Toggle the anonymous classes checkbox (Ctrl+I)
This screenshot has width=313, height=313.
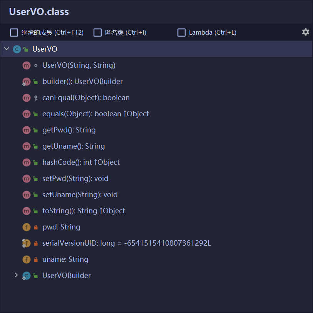[98, 32]
